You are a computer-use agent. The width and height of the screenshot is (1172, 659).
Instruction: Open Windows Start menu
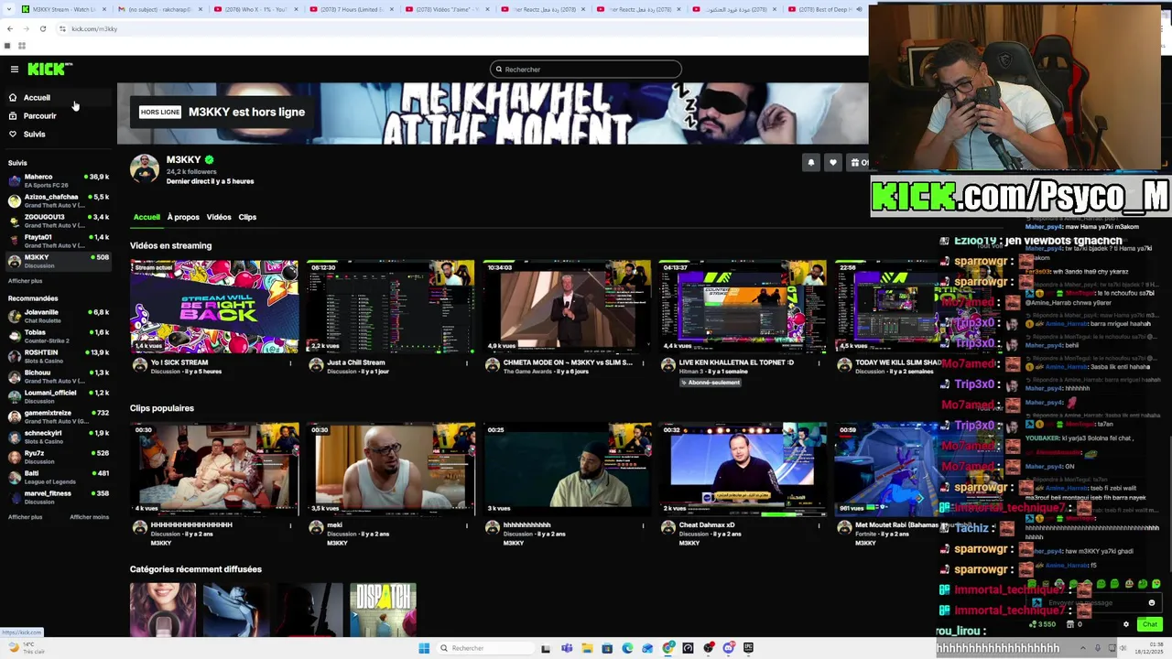pyautogui.click(x=424, y=648)
